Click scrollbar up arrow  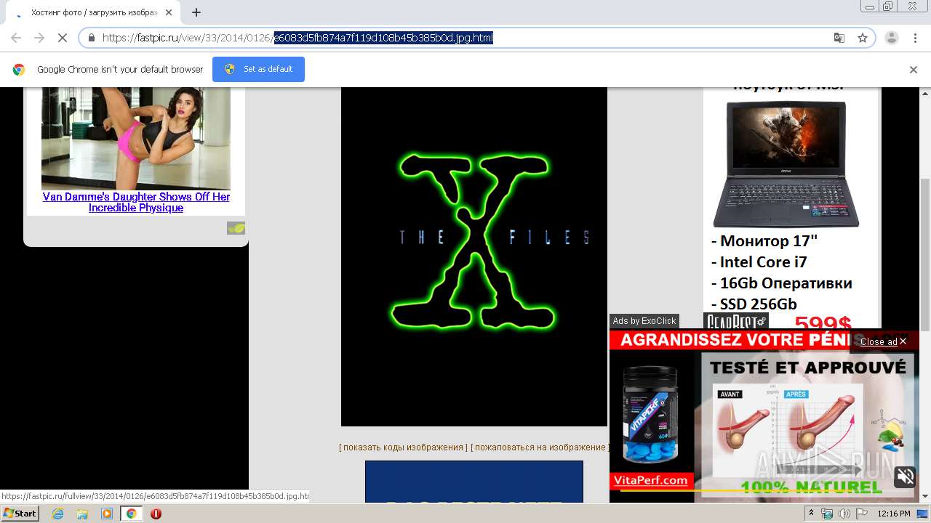(x=925, y=93)
